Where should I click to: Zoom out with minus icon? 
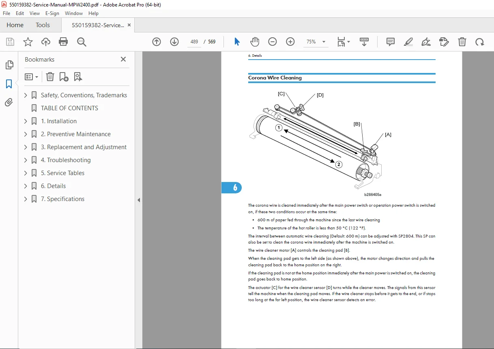(273, 42)
